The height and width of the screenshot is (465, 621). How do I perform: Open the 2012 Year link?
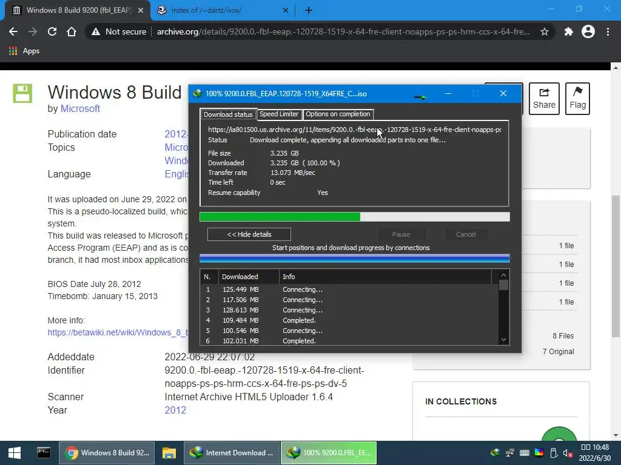pyautogui.click(x=175, y=410)
